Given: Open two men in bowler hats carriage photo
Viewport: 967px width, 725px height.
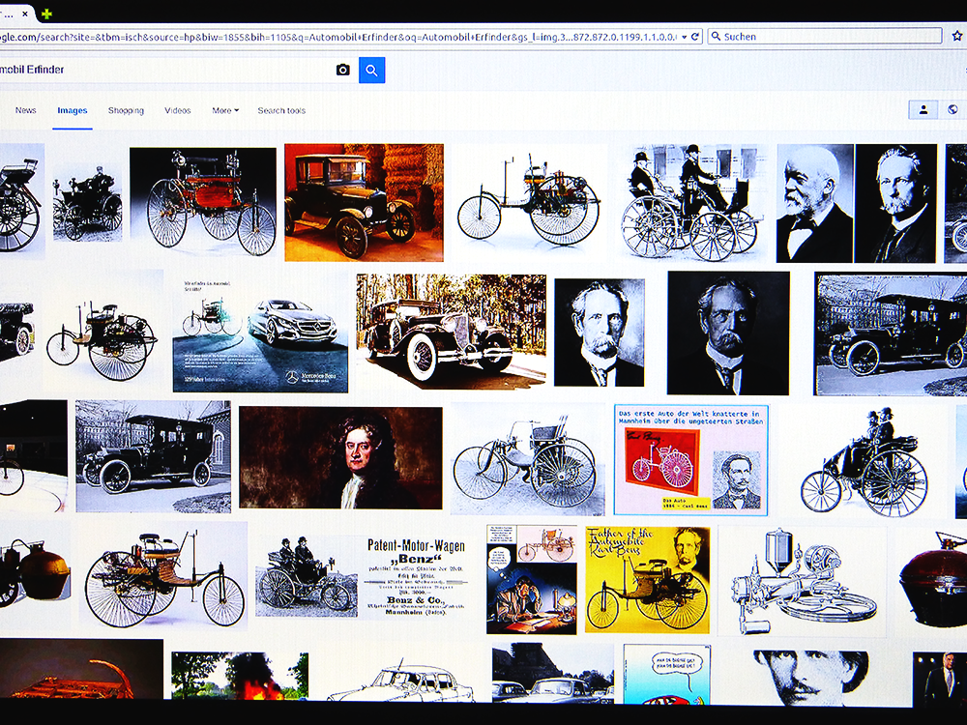Looking at the screenshot, I should pos(692,202).
